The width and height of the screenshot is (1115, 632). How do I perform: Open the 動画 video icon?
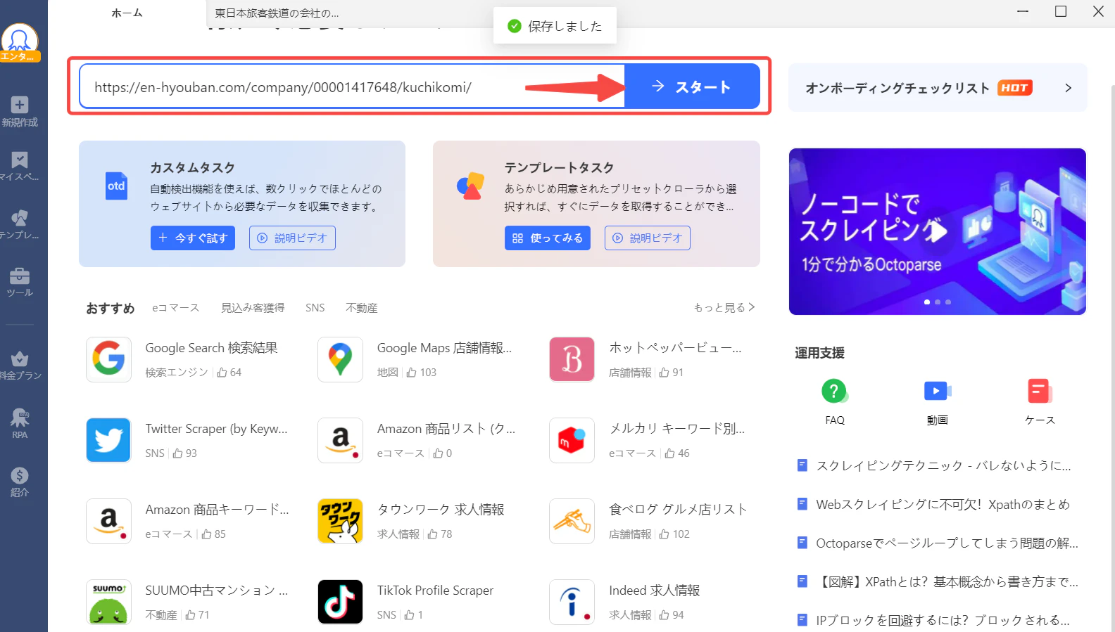937,391
